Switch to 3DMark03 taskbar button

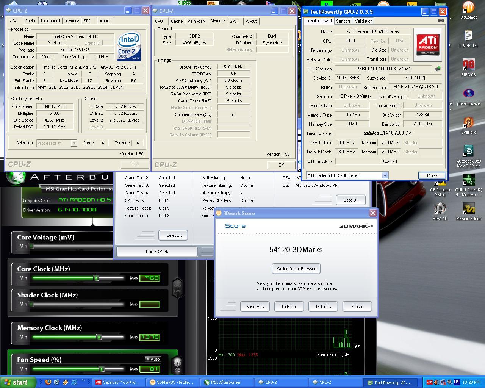click(172, 382)
